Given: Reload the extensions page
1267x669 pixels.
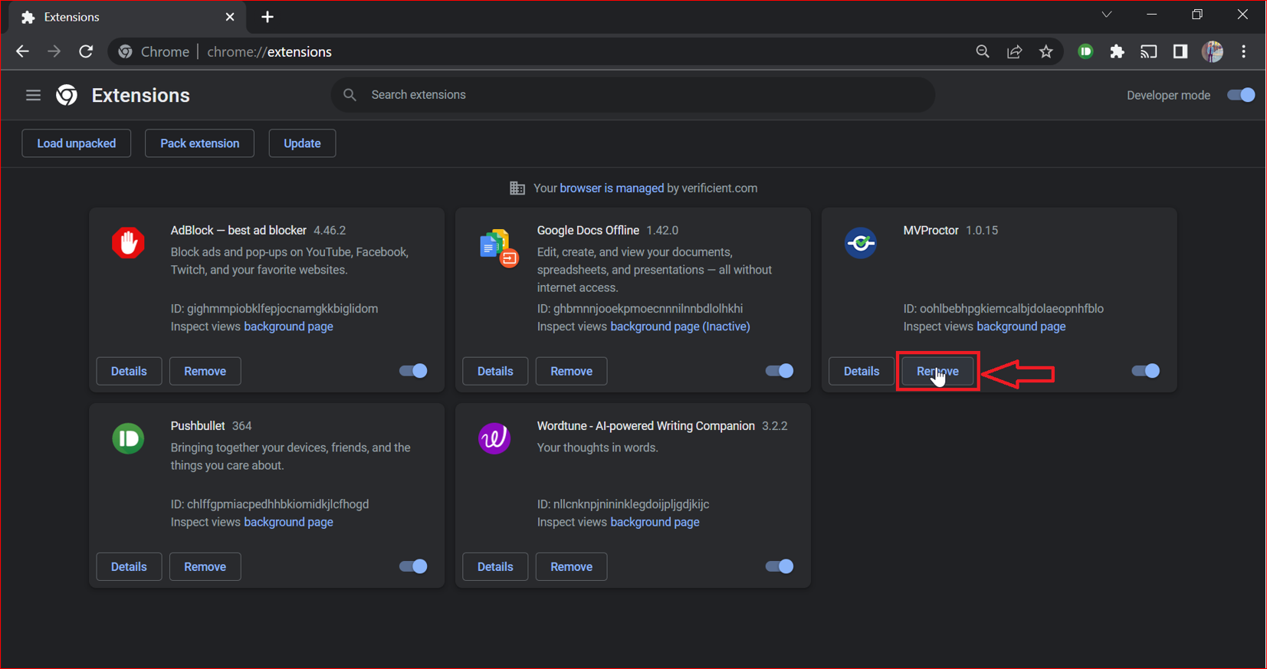Looking at the screenshot, I should [x=86, y=51].
